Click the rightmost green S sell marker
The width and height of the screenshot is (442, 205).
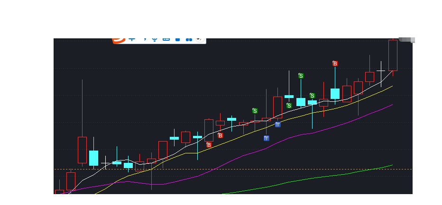pyautogui.click(x=312, y=96)
